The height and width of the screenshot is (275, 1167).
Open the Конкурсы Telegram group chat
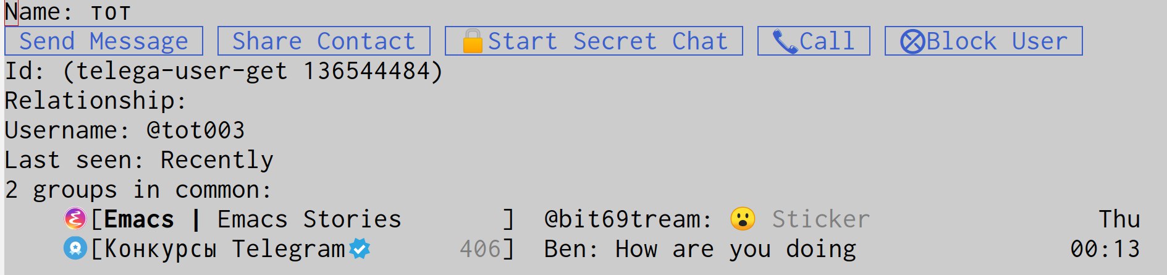coord(224,249)
